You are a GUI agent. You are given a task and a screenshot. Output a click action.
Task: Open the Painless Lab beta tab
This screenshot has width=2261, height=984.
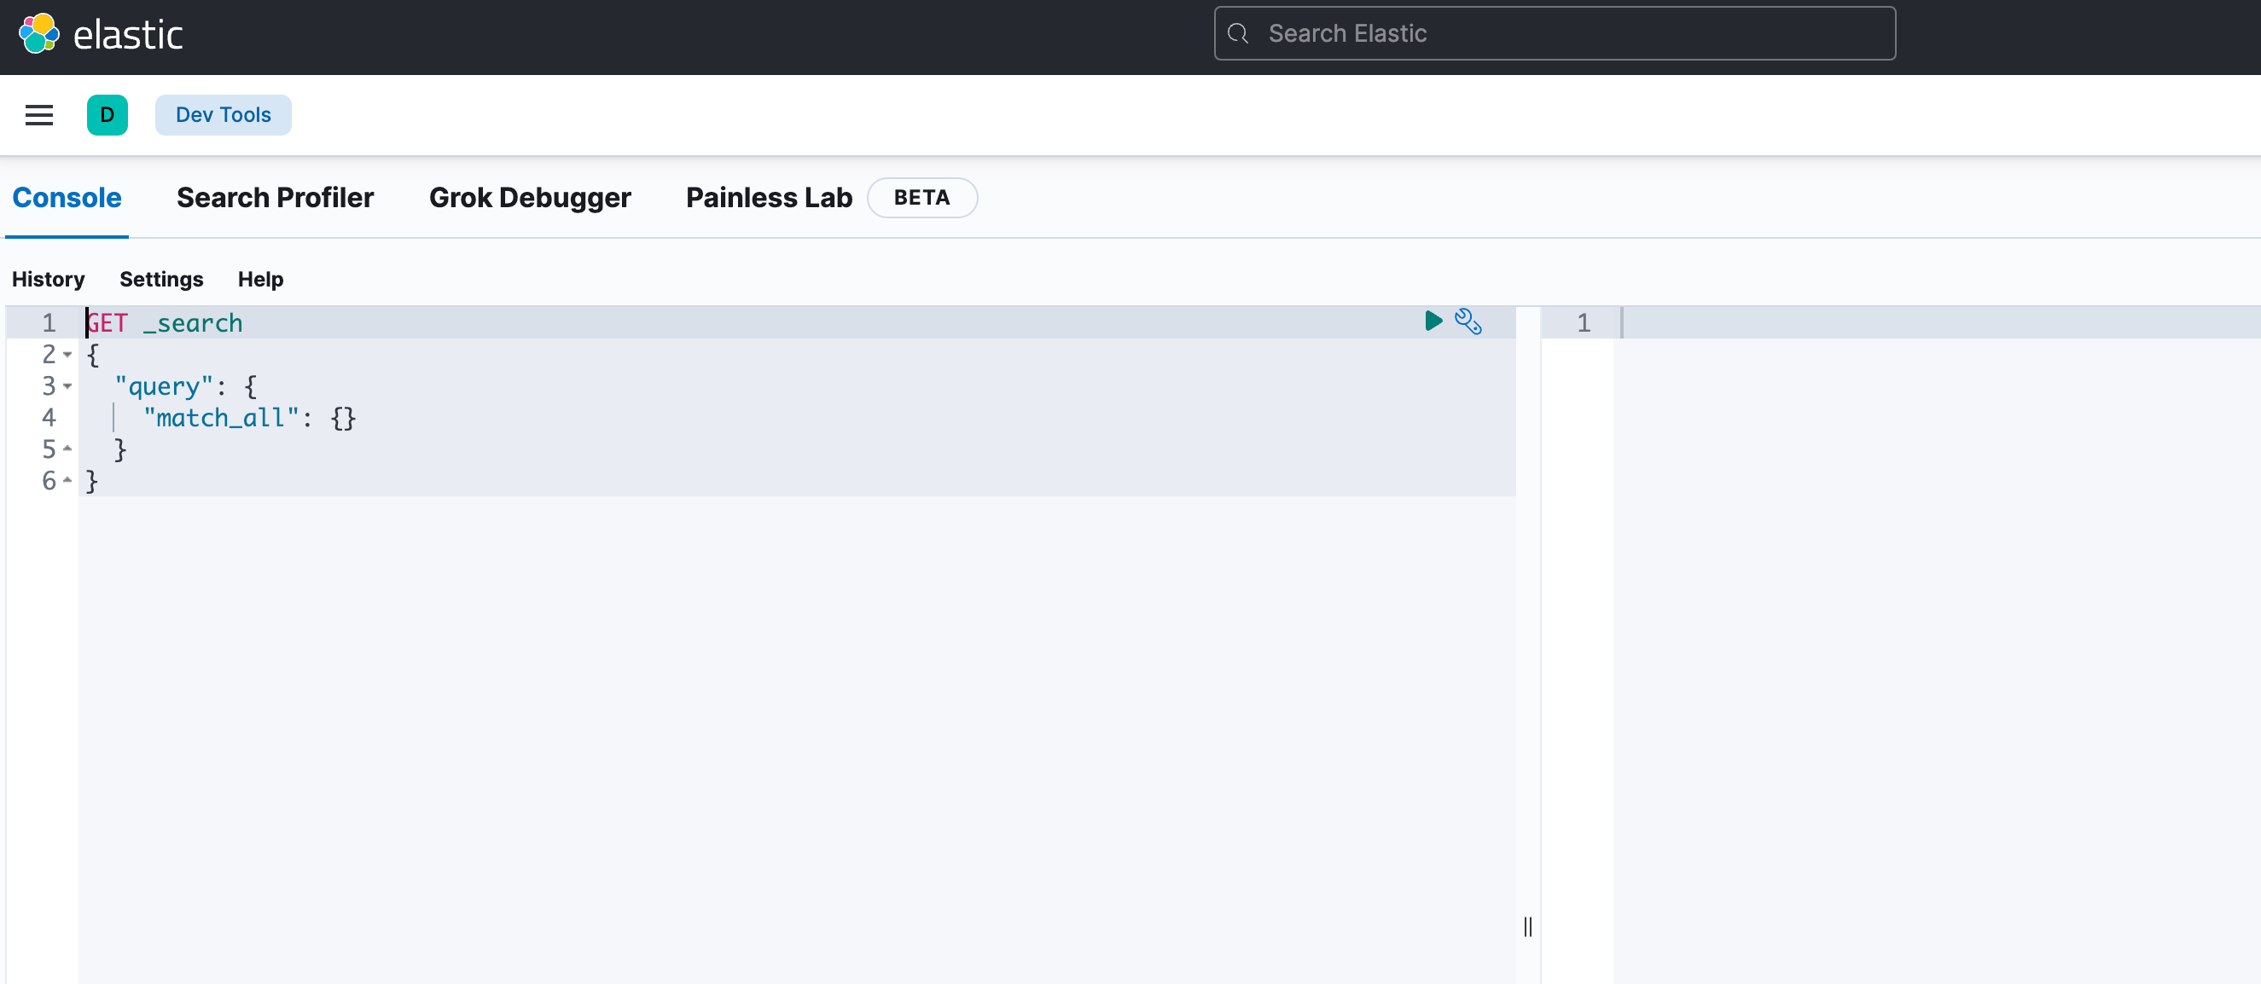click(767, 197)
